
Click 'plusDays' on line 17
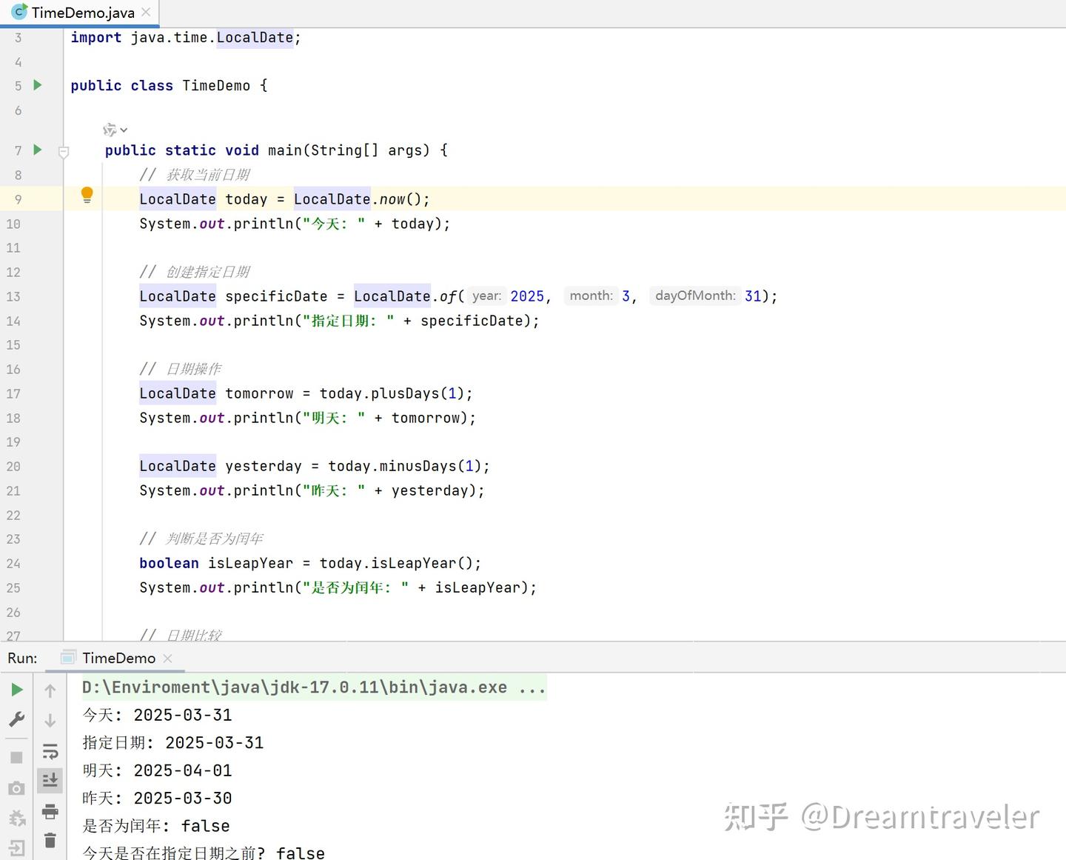[405, 393]
